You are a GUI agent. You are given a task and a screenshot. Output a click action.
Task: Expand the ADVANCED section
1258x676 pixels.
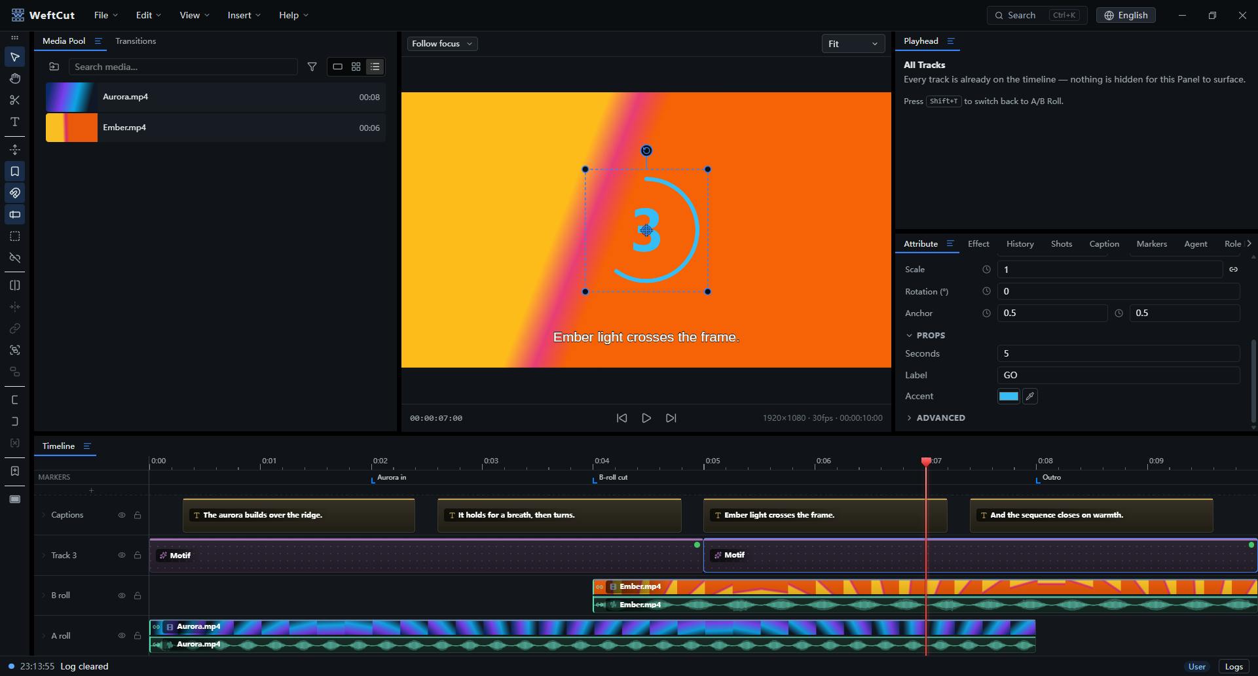pos(935,418)
